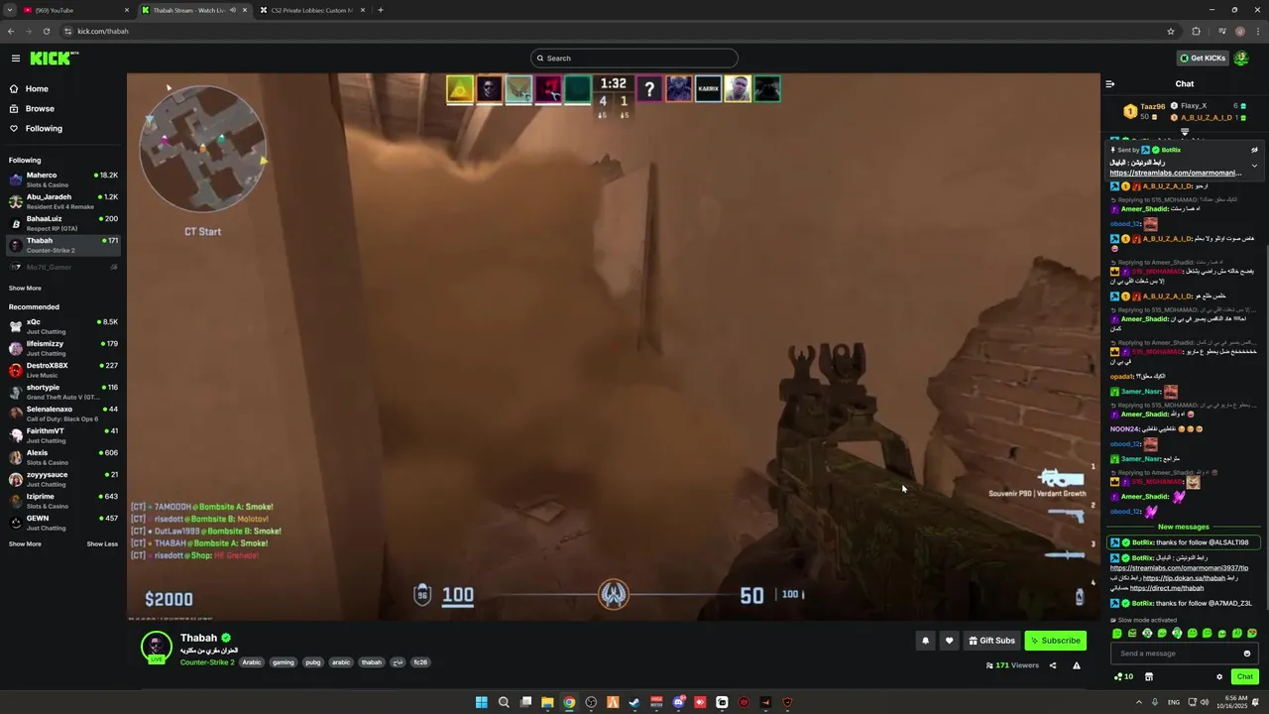Image resolution: width=1269 pixels, height=714 pixels.
Task: Click the video stream player area
Action: coord(613,347)
